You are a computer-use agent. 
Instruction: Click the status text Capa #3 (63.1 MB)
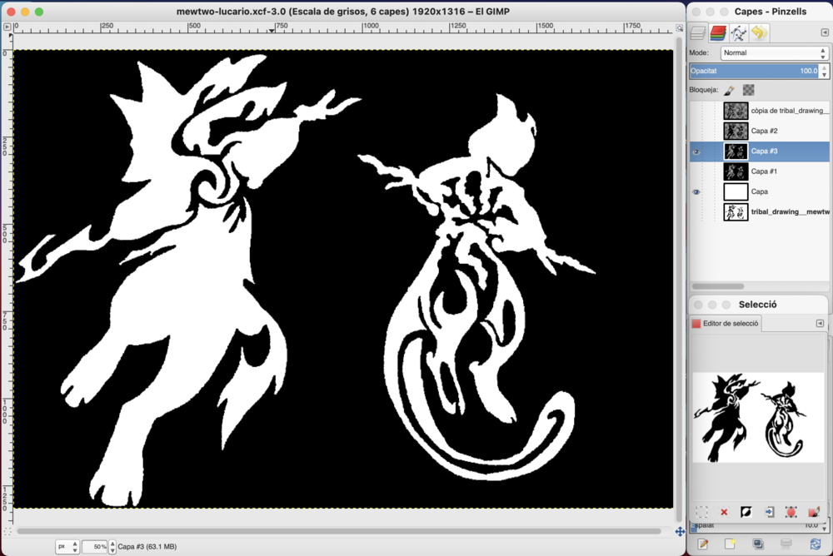click(x=147, y=547)
